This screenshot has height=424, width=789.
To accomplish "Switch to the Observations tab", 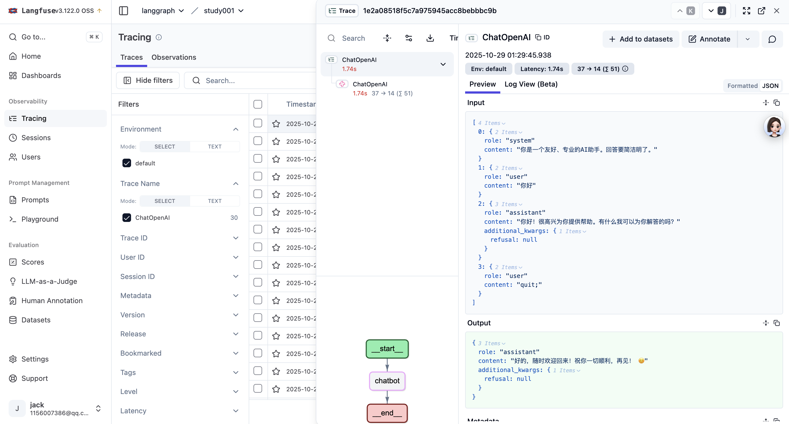I will click(174, 57).
